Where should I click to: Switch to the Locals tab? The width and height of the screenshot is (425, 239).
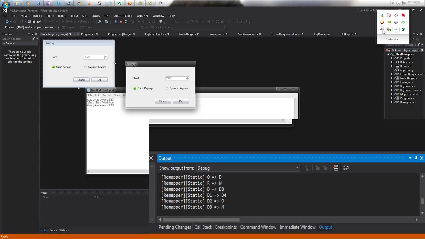tap(53, 230)
